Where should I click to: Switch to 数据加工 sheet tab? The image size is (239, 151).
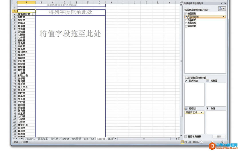pyautogui.click(x=43, y=139)
